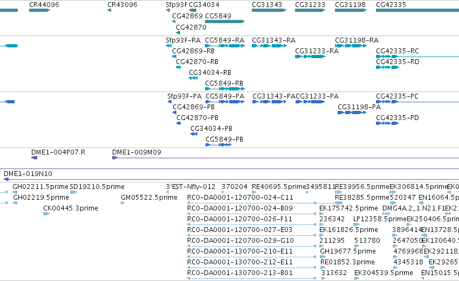Select the CG5849 gene bar

[225, 22]
